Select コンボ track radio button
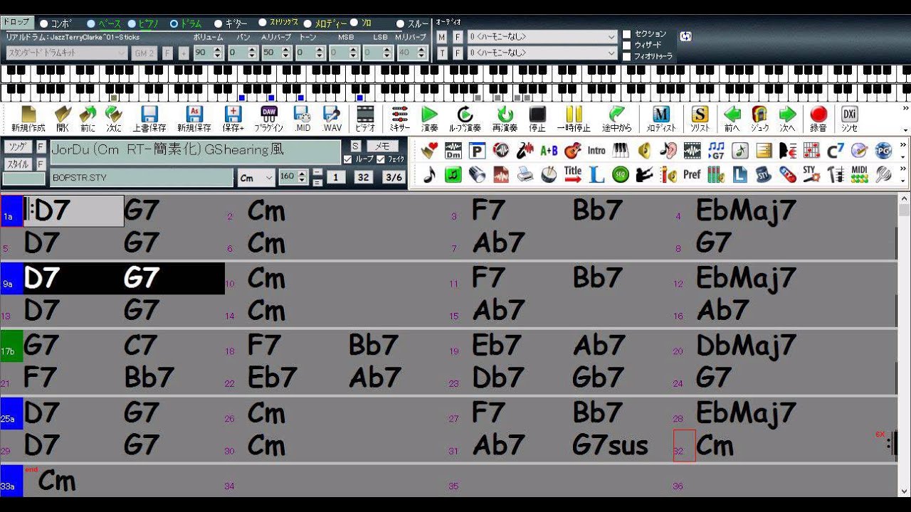911x512 pixels. [43, 23]
